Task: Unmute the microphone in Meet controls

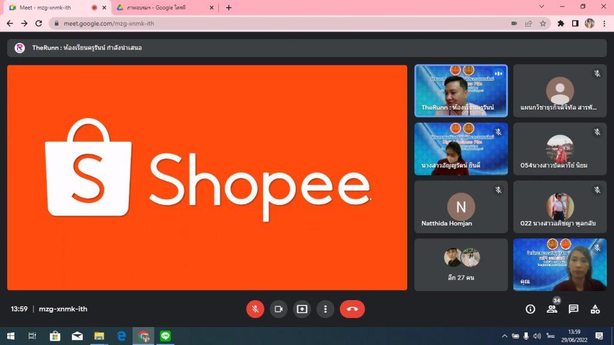Action: click(x=255, y=309)
